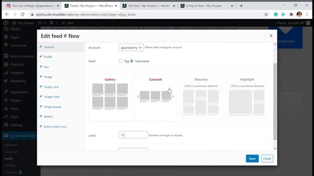This screenshot has width=314, height=176.
Task: Click the browser back arrow
Action: pyautogui.click(x=7, y=14)
